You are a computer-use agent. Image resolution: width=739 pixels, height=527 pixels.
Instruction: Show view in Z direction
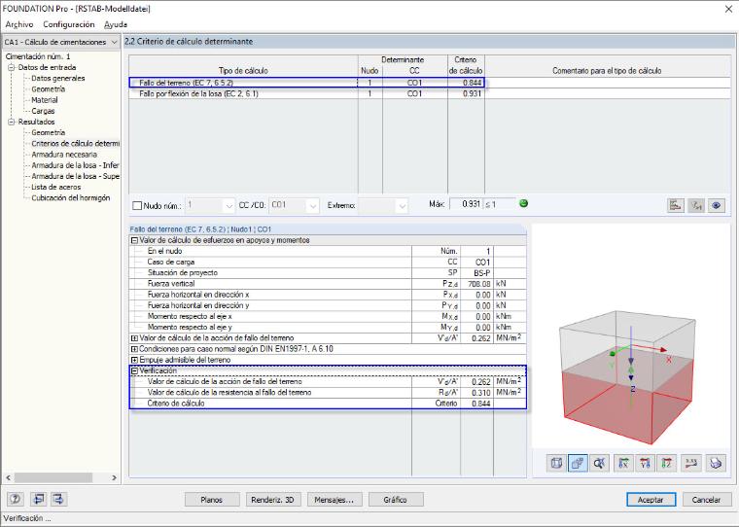pyautogui.click(x=667, y=464)
